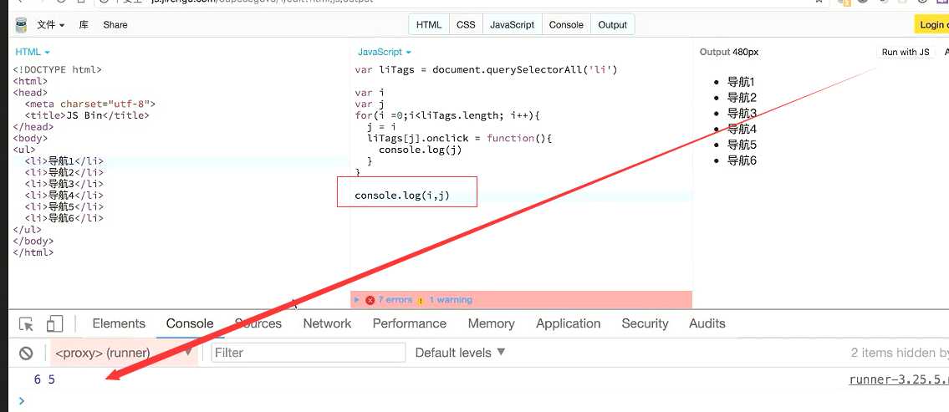
Task: Open the HTML panel language dropdown
Action: point(33,52)
